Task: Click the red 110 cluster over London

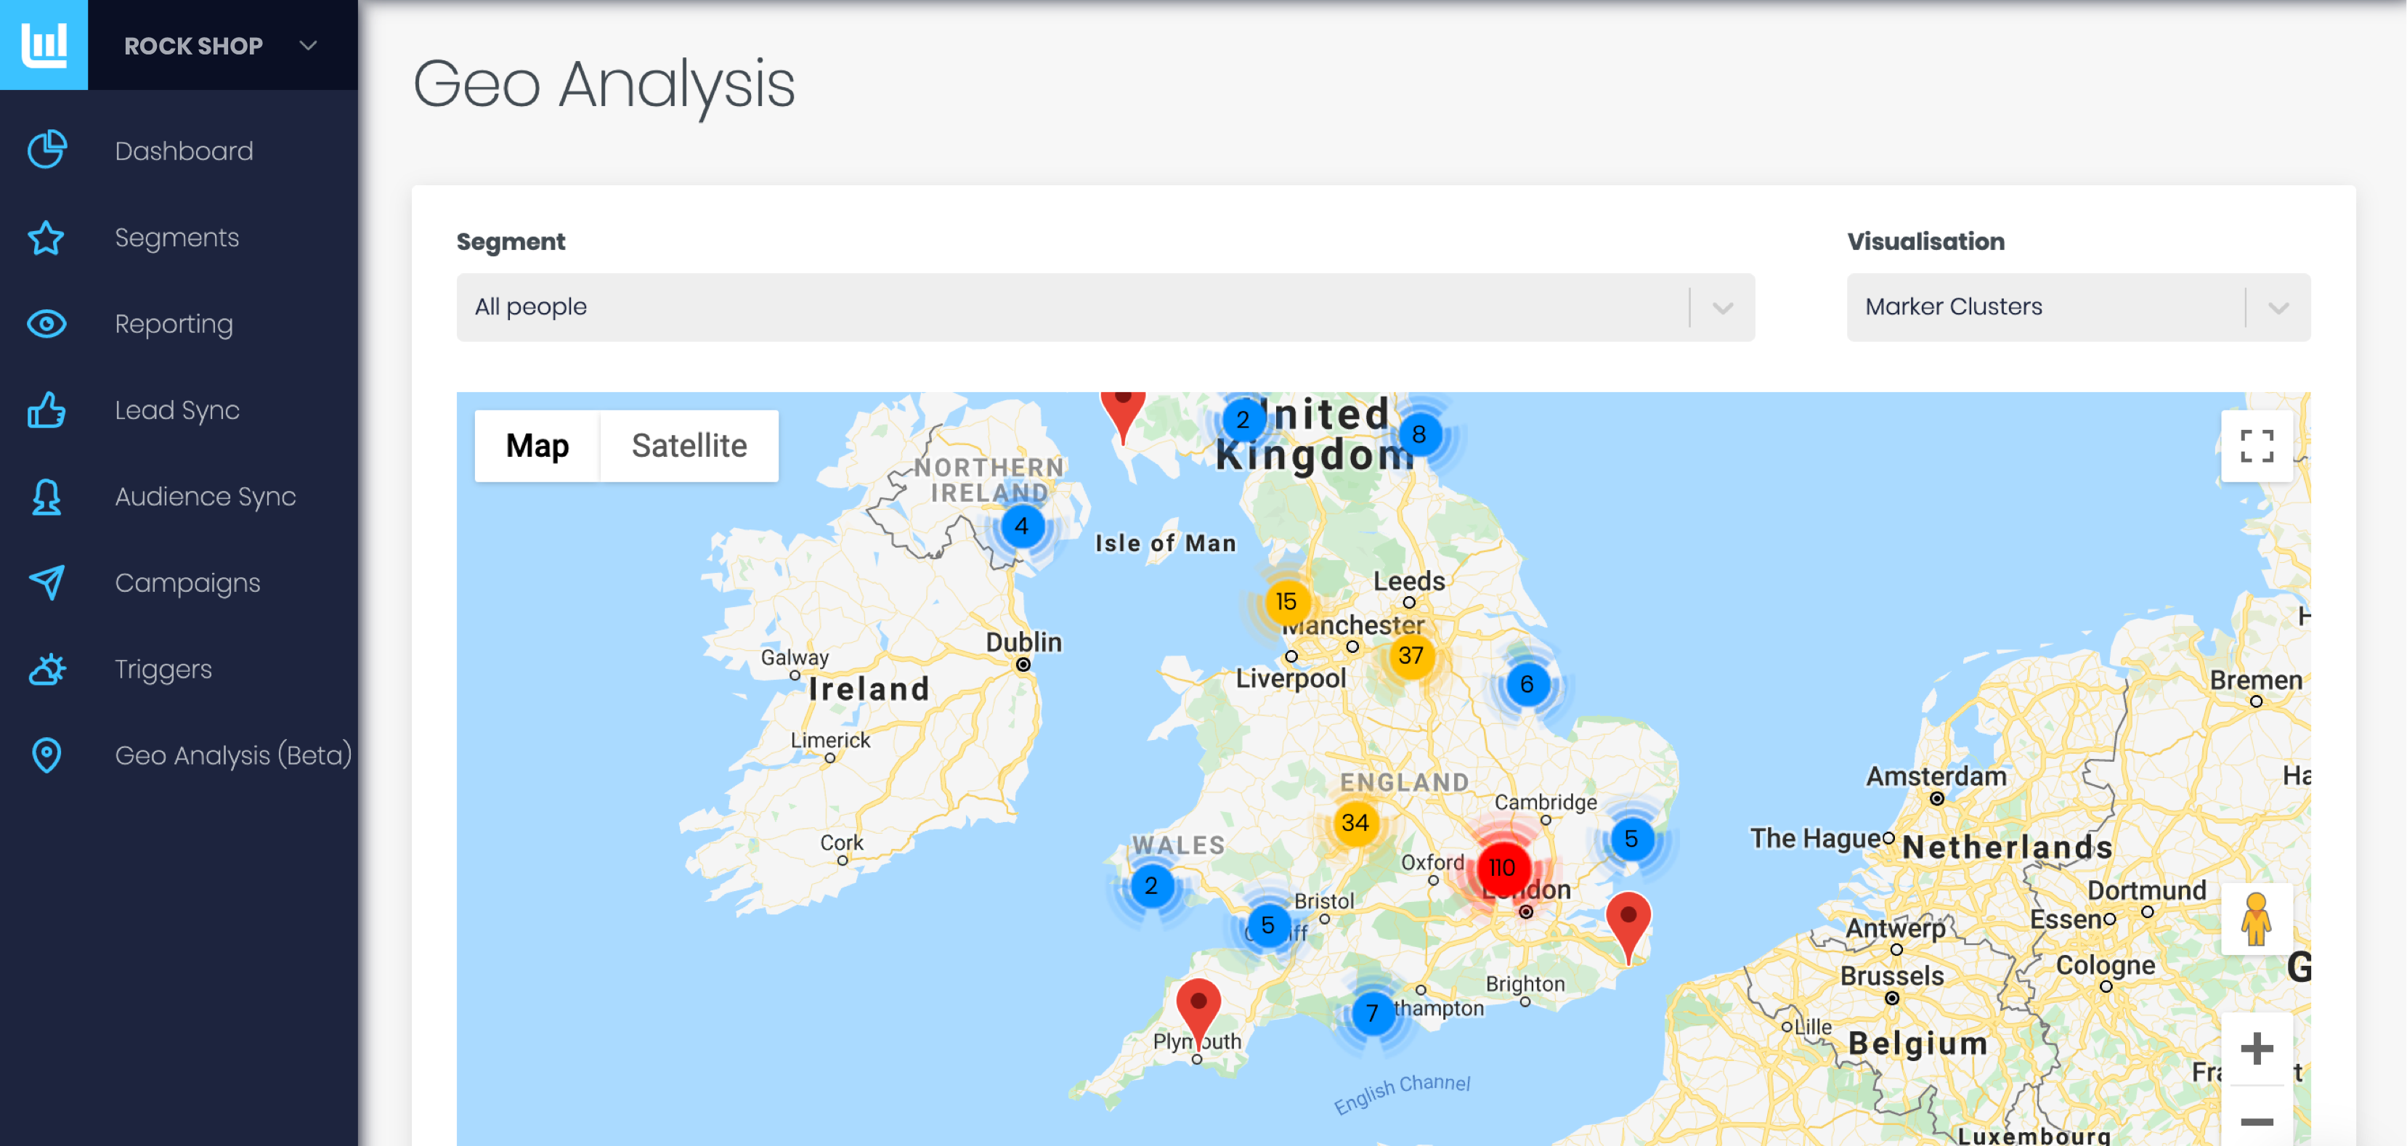Action: coord(1501,868)
